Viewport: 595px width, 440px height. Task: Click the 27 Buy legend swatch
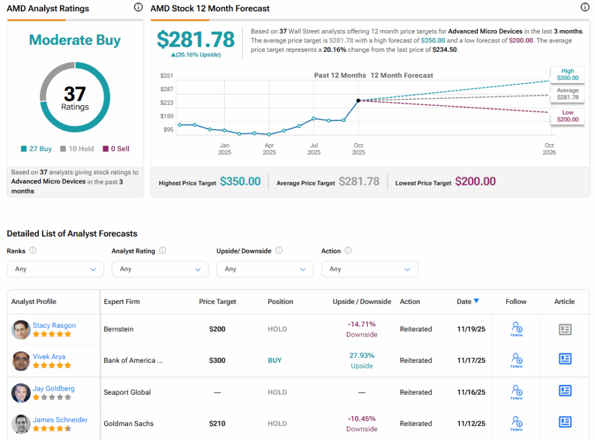[x=24, y=149]
